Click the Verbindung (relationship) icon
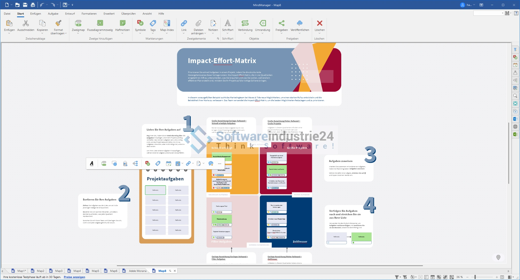This screenshot has width=520, height=280. (245, 23)
